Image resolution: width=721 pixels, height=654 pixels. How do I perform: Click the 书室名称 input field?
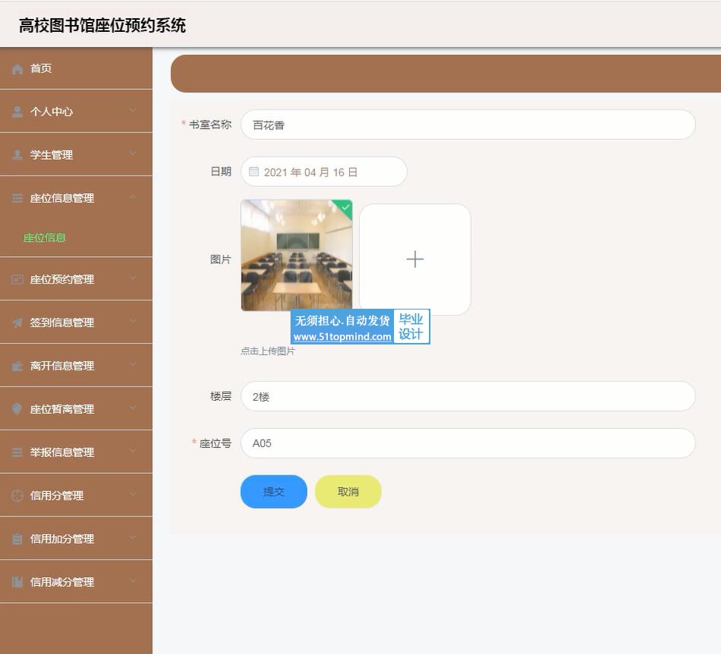pyautogui.click(x=468, y=125)
